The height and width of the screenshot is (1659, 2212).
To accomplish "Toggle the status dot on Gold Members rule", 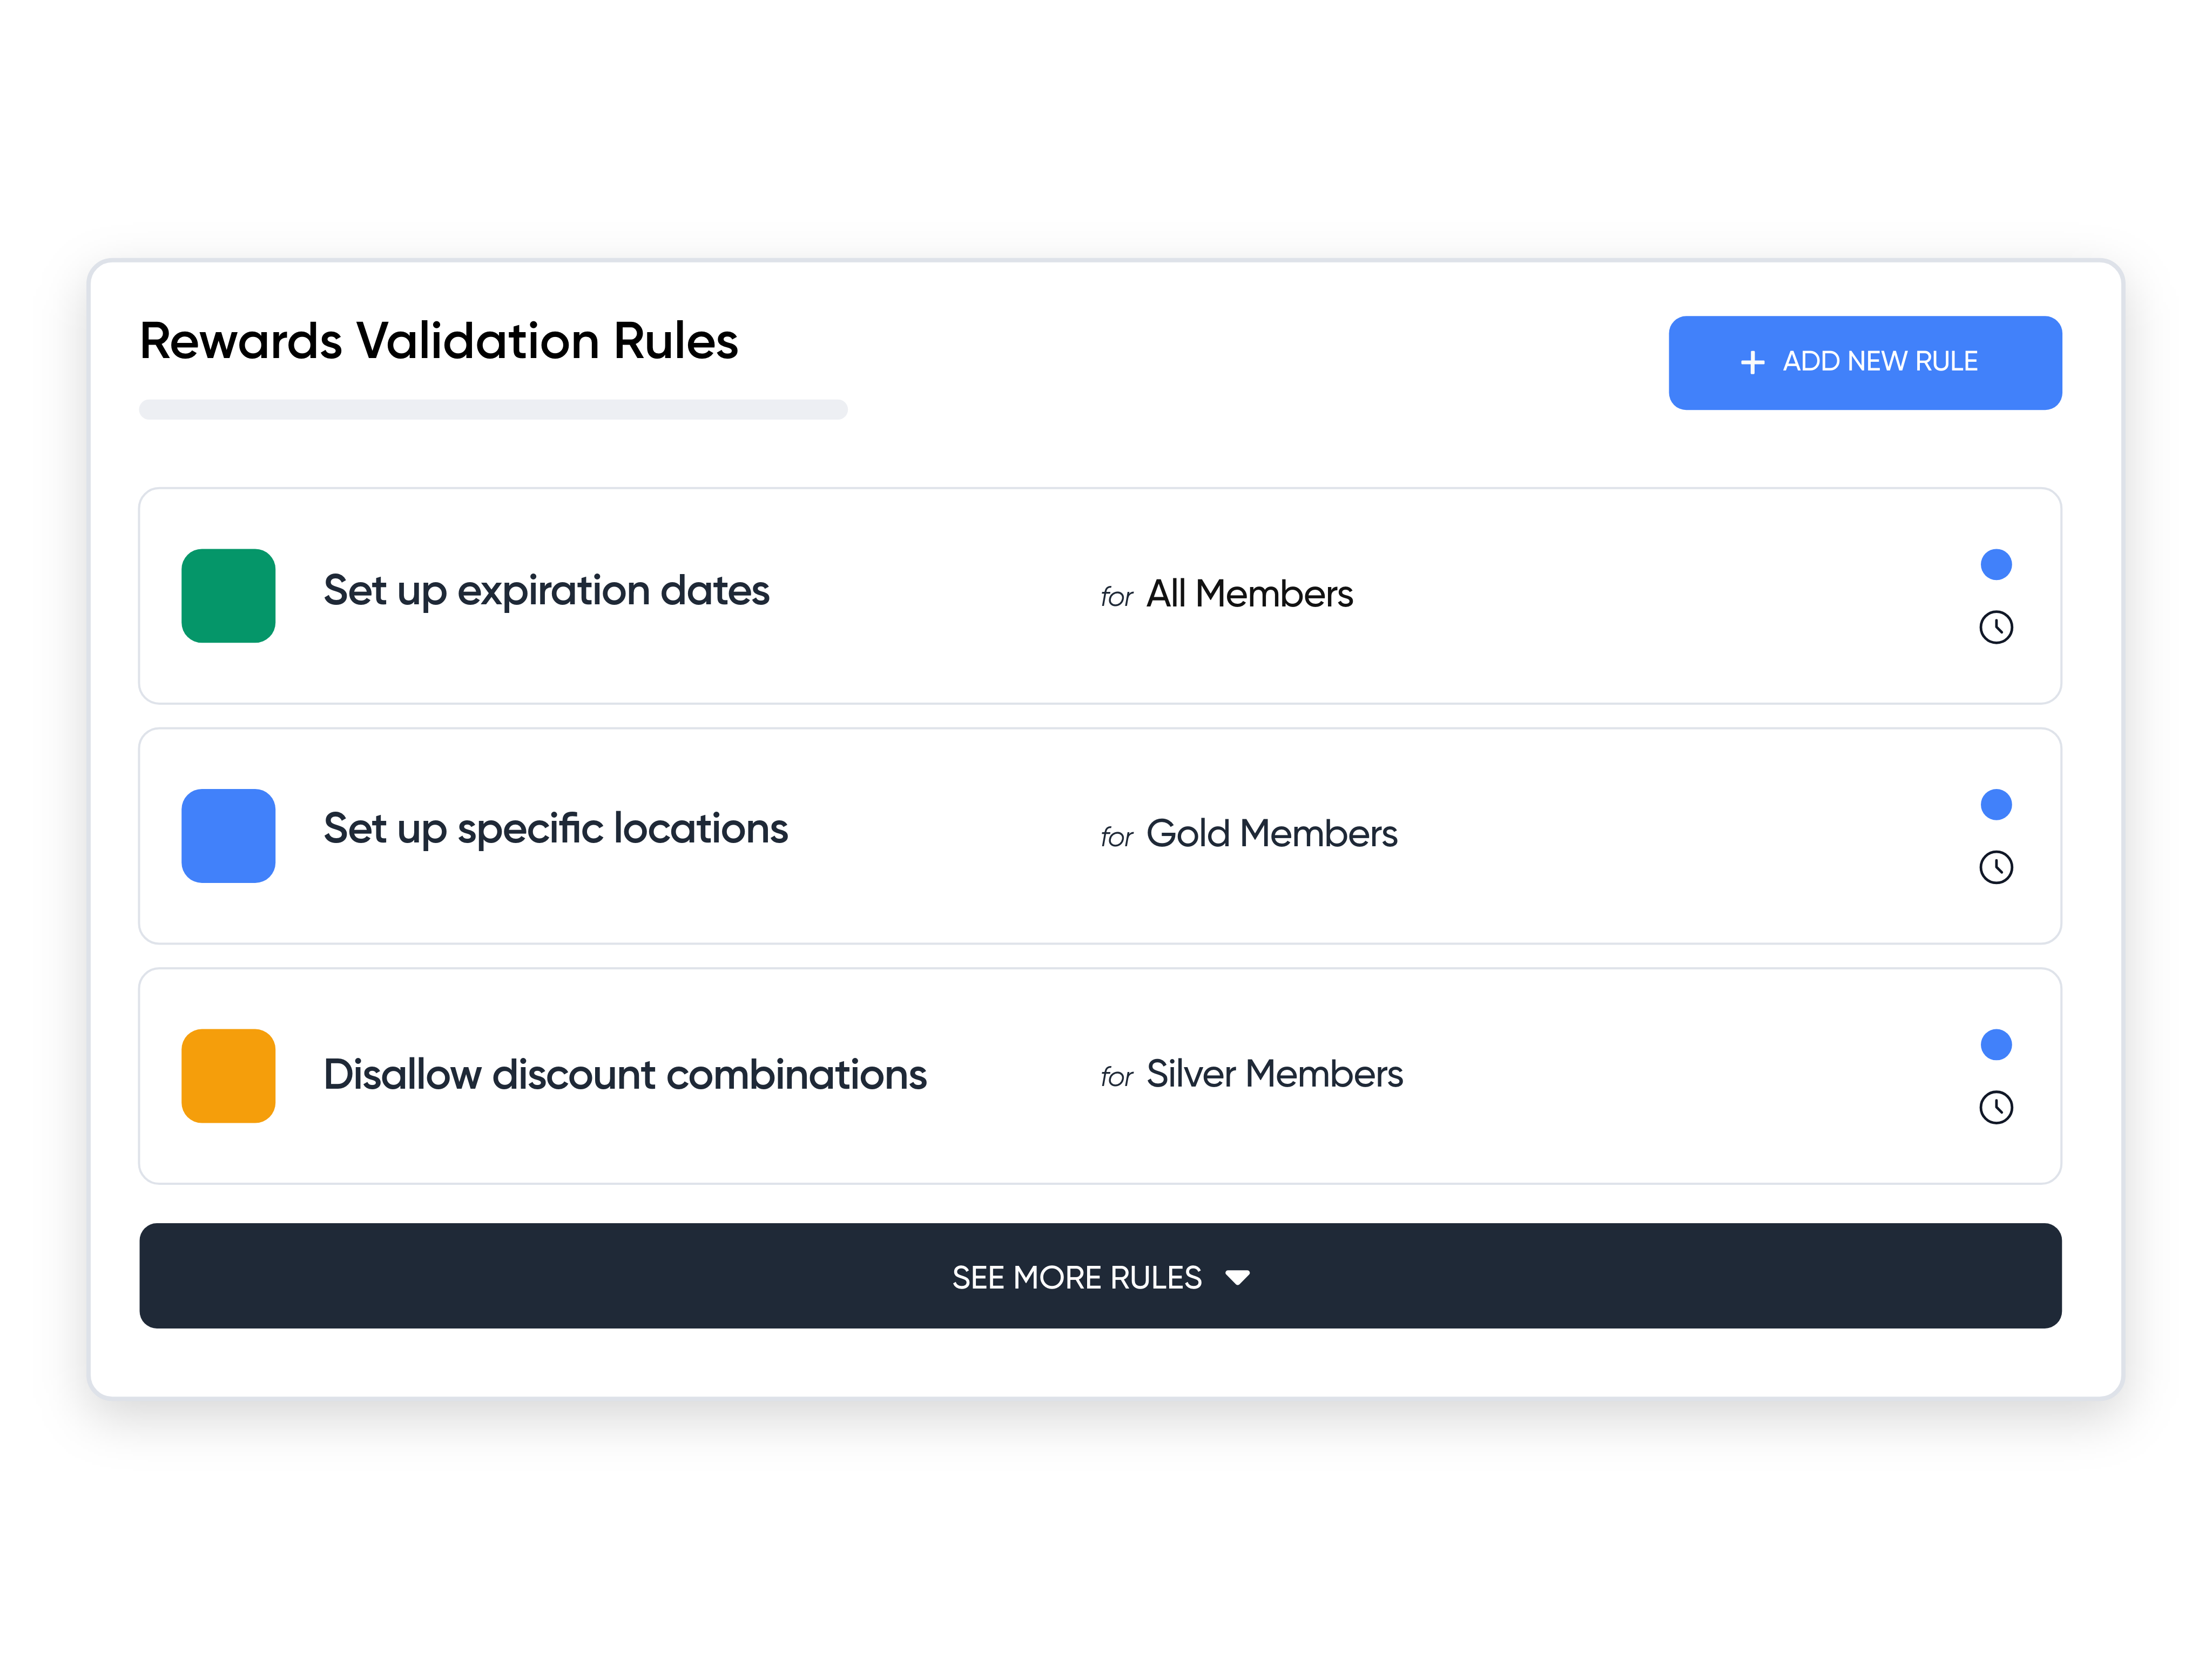I will pyautogui.click(x=1996, y=804).
